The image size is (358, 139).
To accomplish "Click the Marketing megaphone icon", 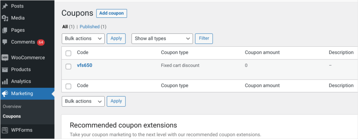I will 5,93.
